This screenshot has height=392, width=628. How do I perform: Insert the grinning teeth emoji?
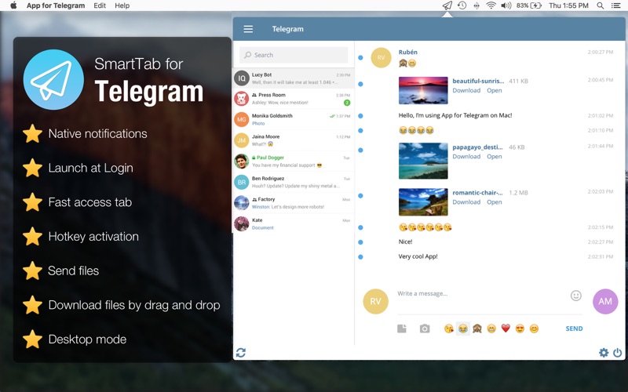(x=491, y=328)
